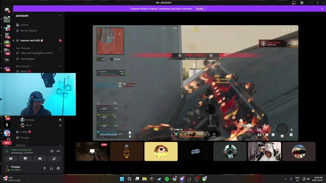Open the Discord help icon
The width and height of the screenshot is (326, 183).
(302, 3)
